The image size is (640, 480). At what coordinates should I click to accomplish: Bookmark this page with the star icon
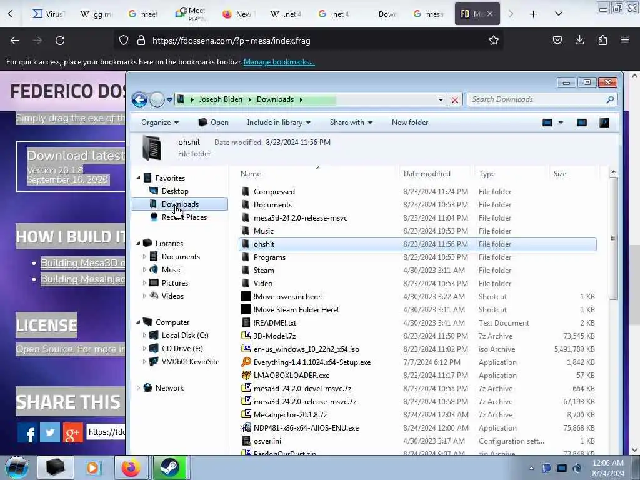494,41
